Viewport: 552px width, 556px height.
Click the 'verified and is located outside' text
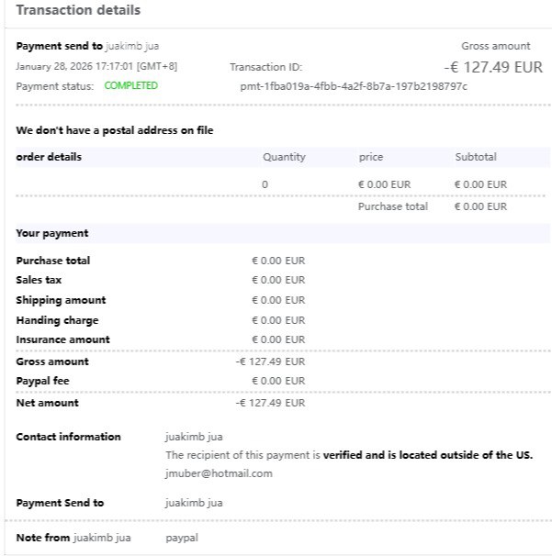[x=427, y=455]
